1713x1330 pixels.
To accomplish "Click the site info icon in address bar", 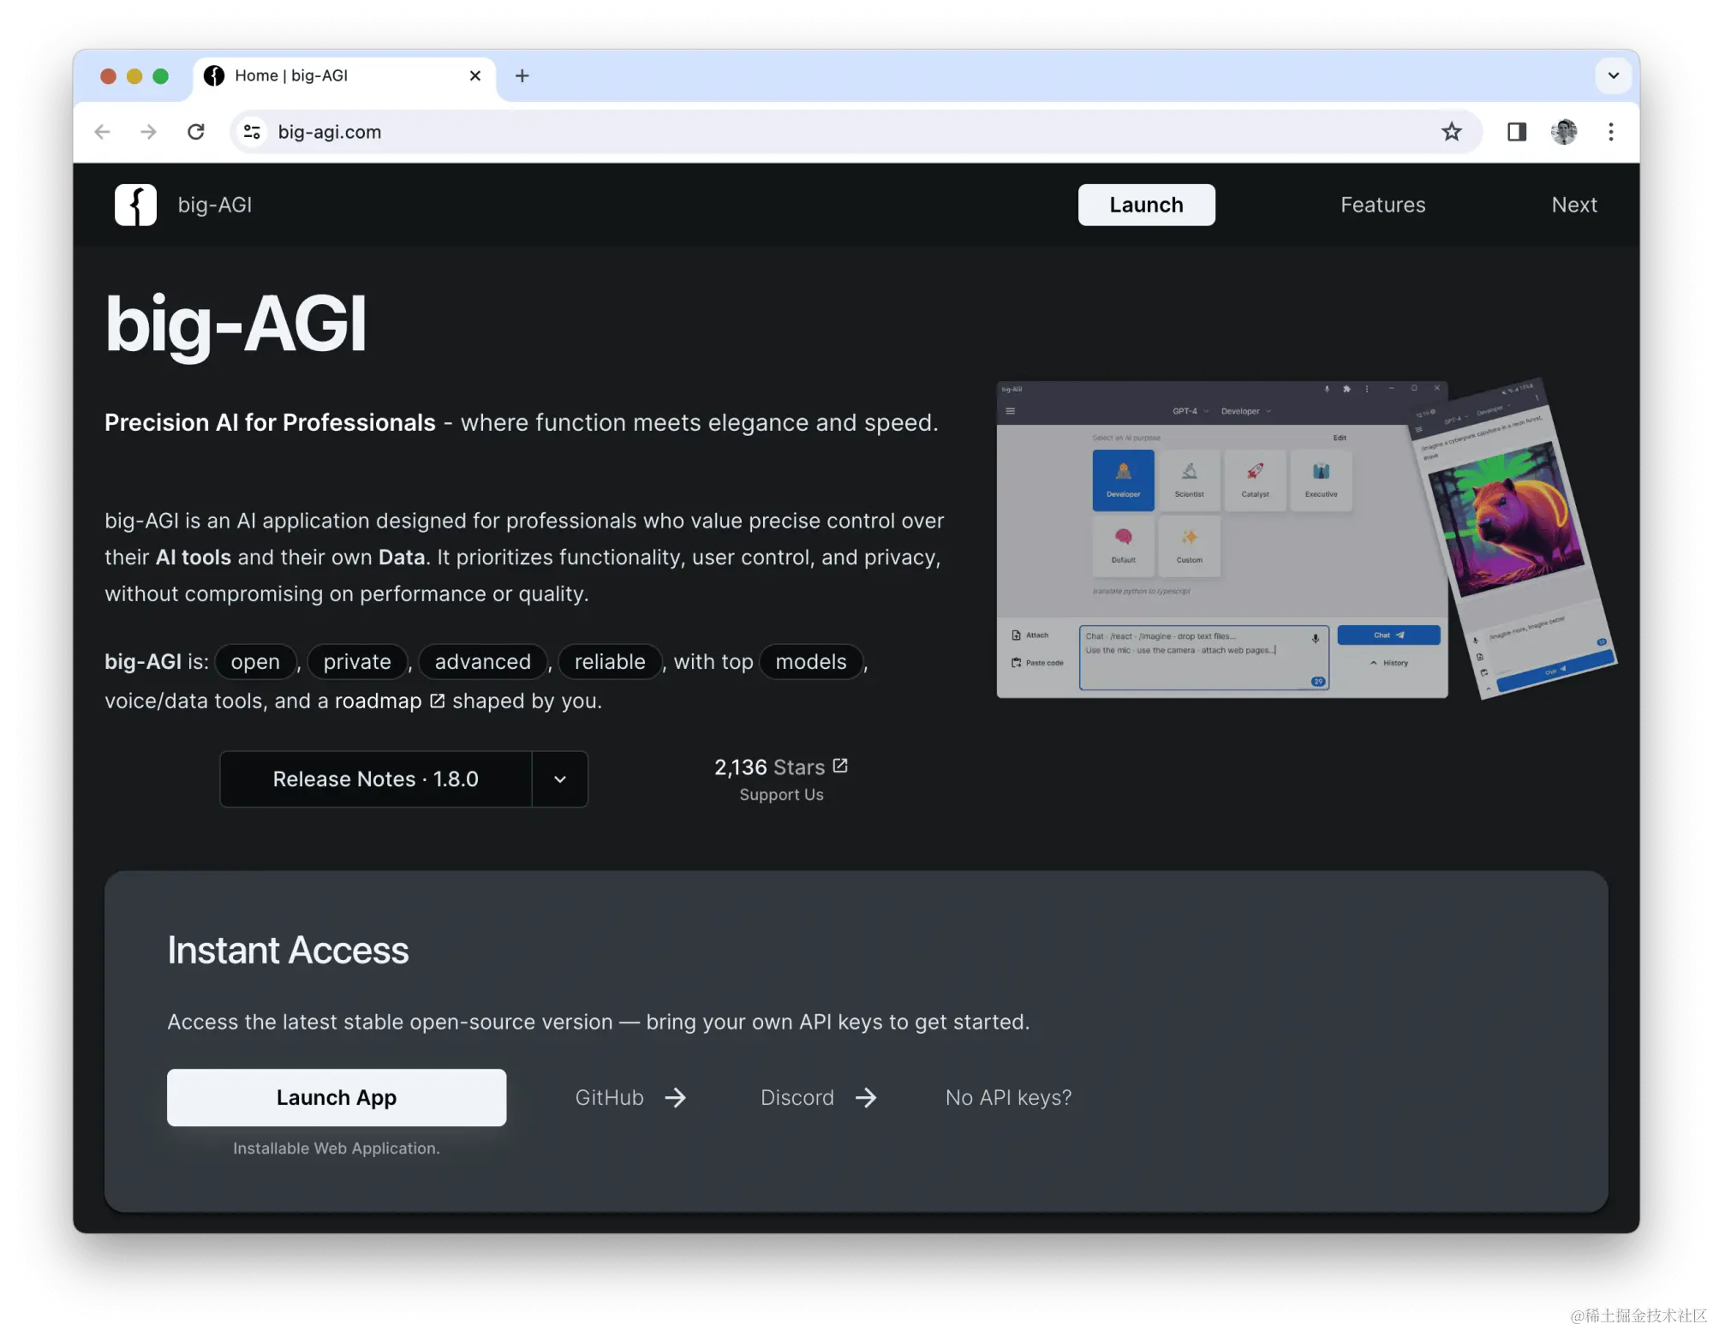I will point(252,132).
